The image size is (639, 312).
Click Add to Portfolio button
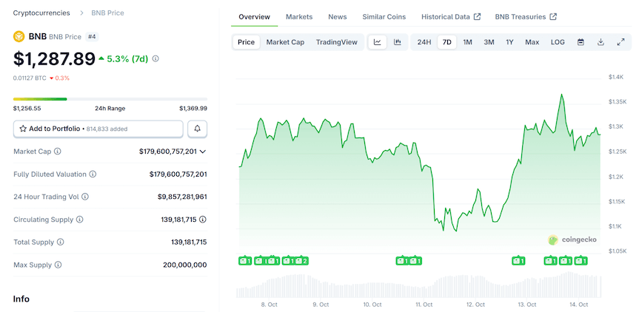click(98, 129)
